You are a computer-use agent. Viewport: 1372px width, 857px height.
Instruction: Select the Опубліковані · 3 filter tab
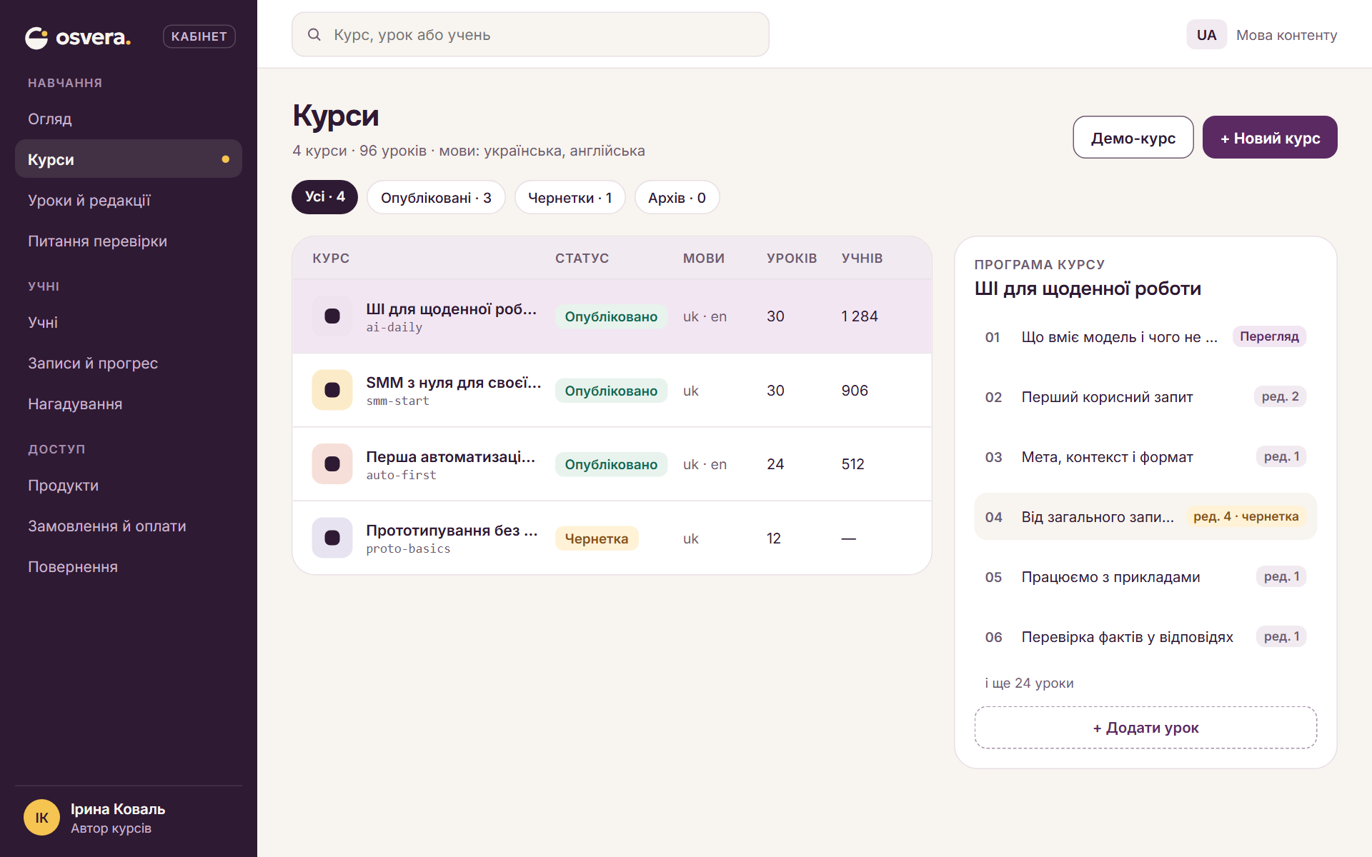[436, 197]
